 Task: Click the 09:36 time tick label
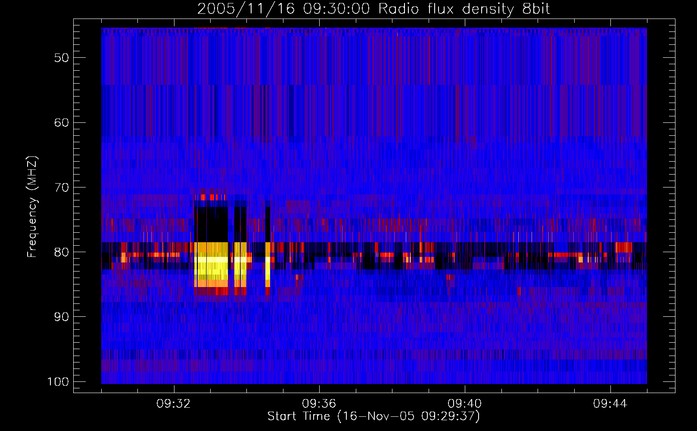(x=319, y=404)
